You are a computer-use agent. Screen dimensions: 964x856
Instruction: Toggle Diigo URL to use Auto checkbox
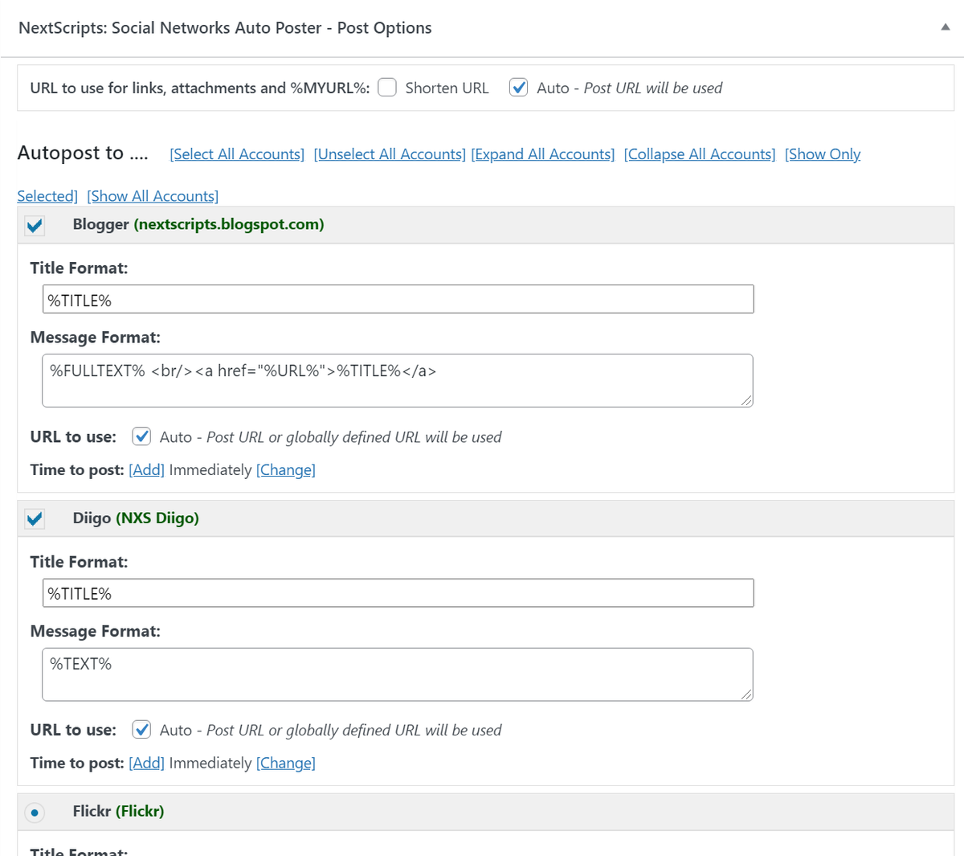click(x=141, y=730)
